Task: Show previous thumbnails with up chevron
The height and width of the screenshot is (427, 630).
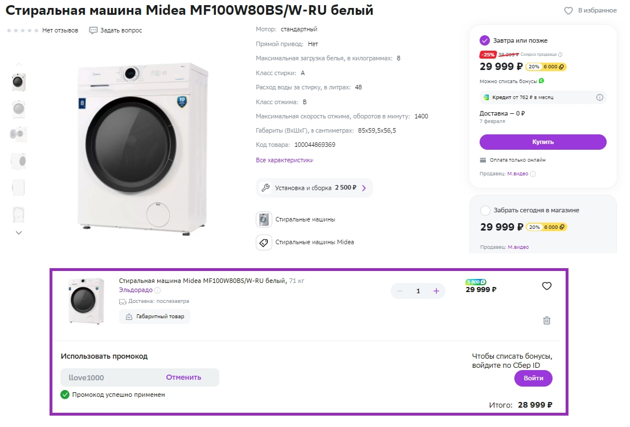Action: click(18, 64)
